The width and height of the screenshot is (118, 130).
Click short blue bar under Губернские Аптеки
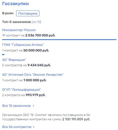[x=3, y=55]
